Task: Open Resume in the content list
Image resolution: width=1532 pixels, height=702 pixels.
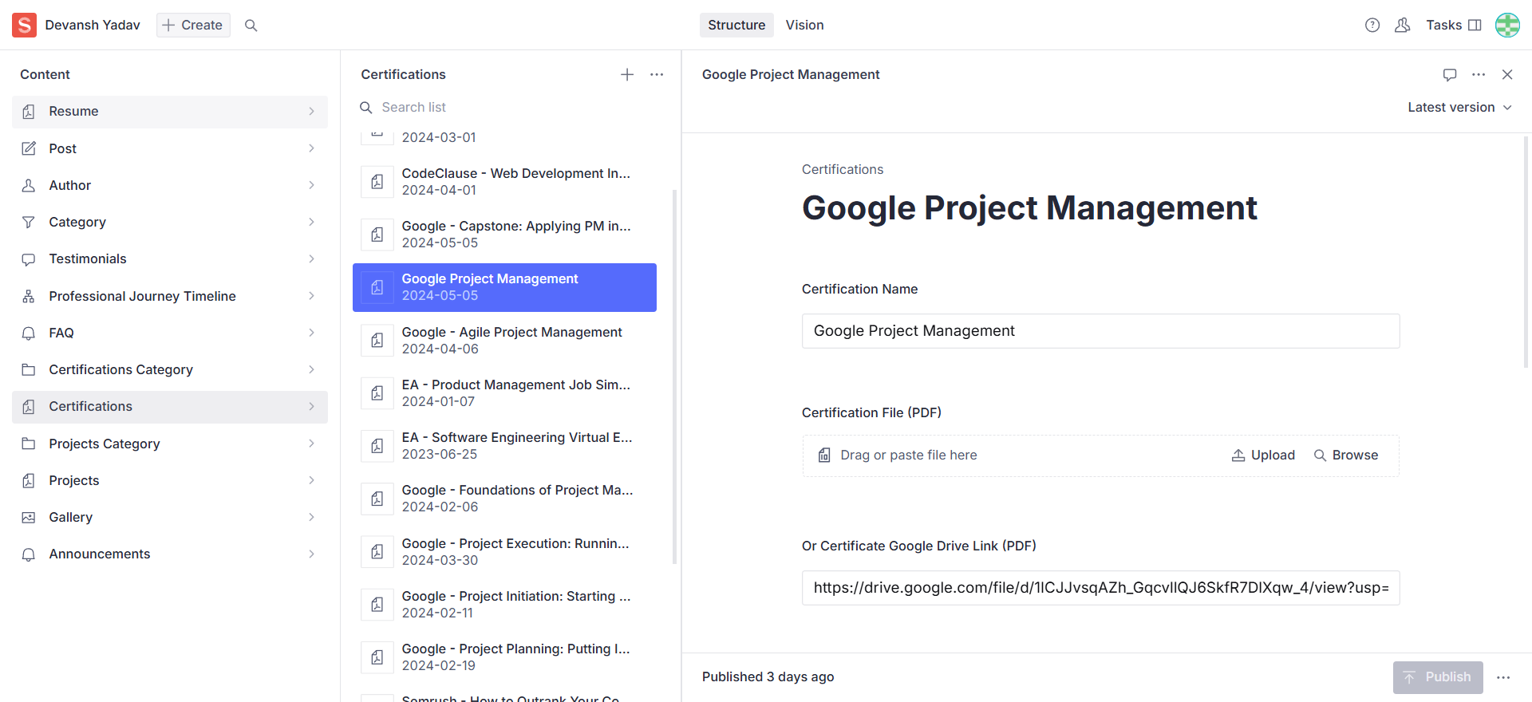Action: pyautogui.click(x=170, y=112)
